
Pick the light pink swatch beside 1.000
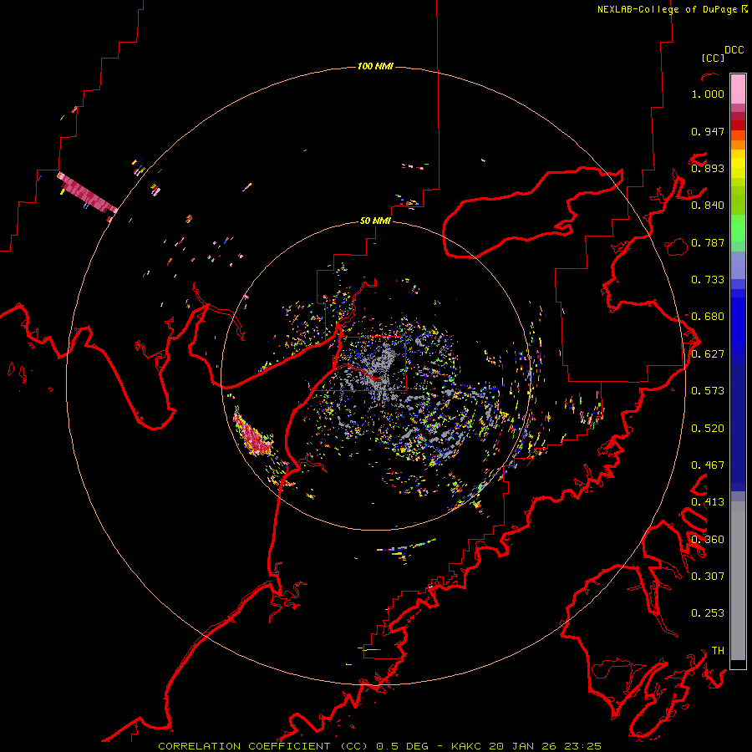tap(738, 89)
